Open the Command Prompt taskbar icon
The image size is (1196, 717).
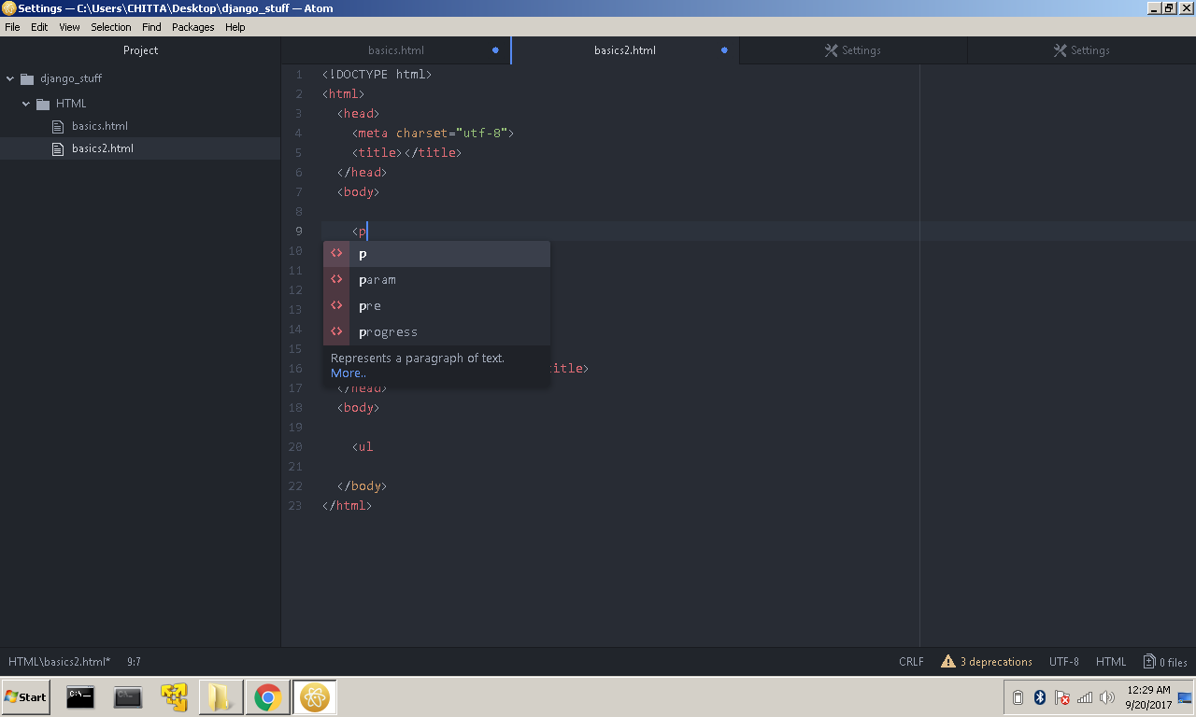[x=80, y=697]
